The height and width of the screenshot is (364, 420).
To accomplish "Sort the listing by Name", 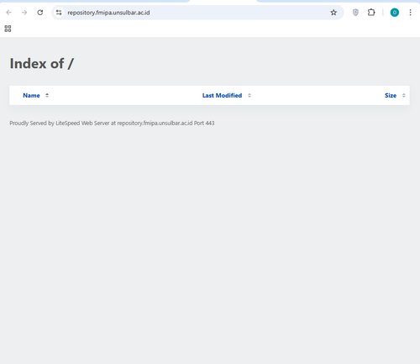I will (31, 96).
